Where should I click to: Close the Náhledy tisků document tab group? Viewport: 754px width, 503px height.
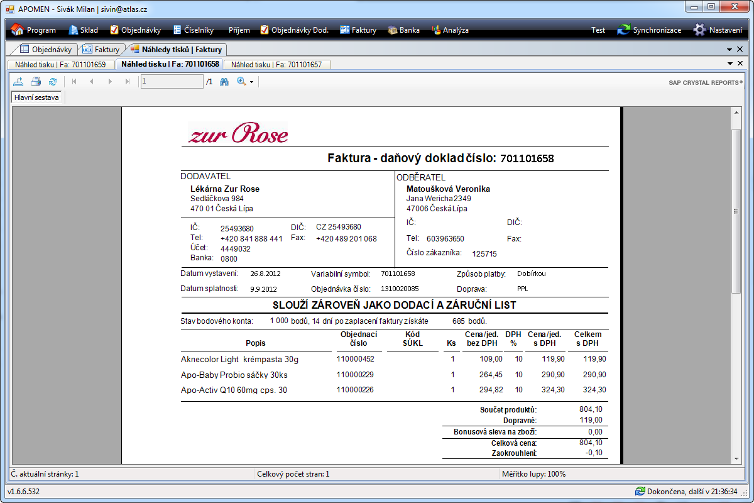740,49
